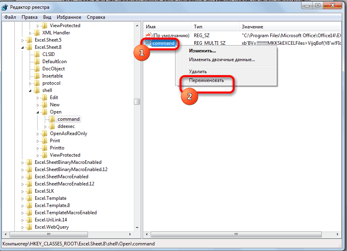Viewport: 347px width, 251px height.
Task: Click the Excel.UriLink.14 folder icon
Action: point(30,220)
